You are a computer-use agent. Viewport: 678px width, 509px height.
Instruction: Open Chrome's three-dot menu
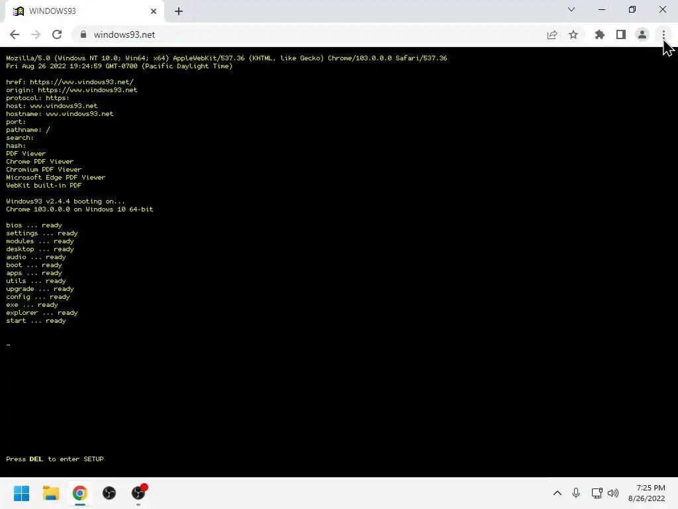pos(663,34)
